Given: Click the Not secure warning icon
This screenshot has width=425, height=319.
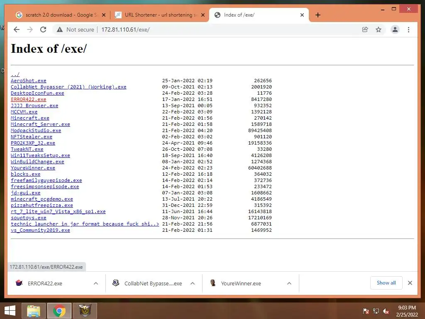Looking at the screenshot, I should coord(60,29).
